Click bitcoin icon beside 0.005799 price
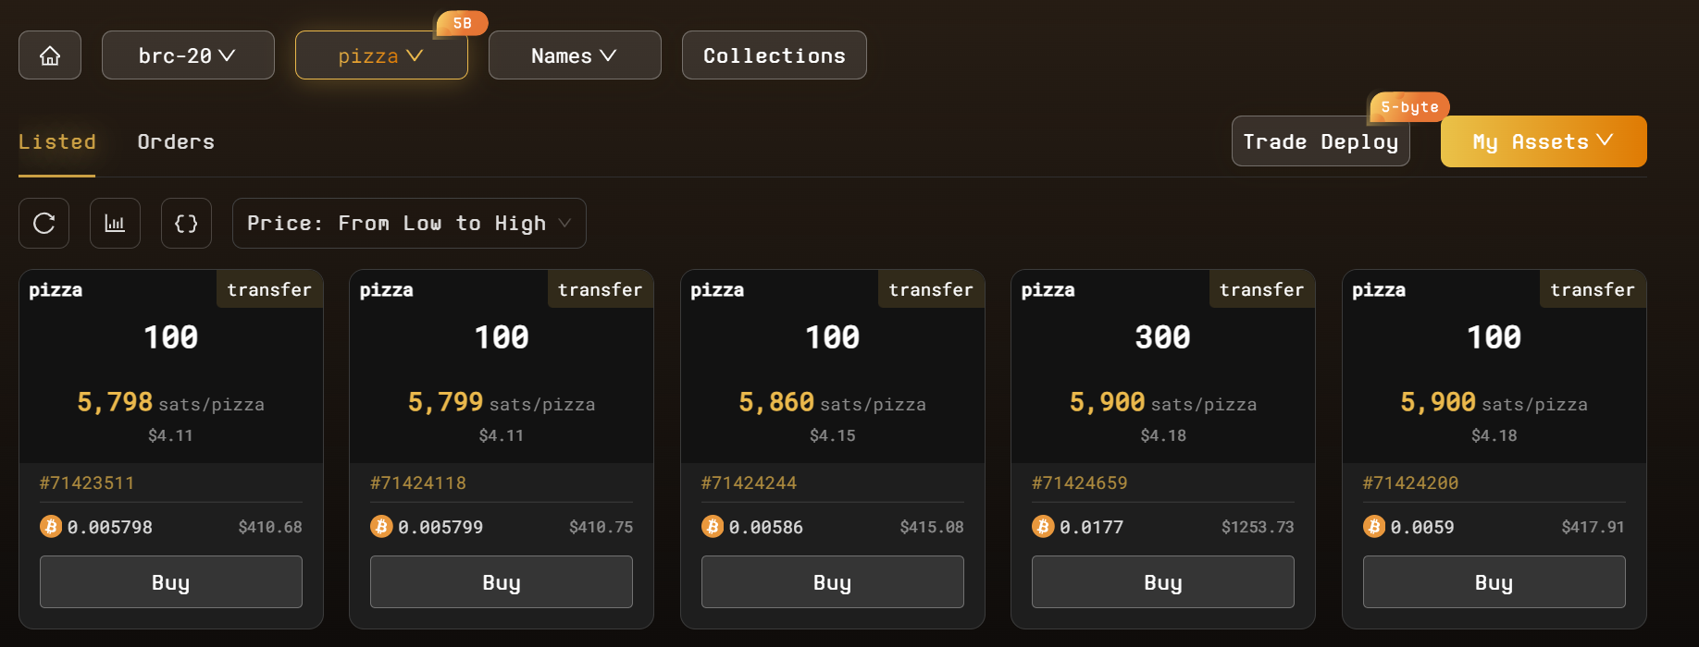This screenshot has height=647, width=1699. 381,527
